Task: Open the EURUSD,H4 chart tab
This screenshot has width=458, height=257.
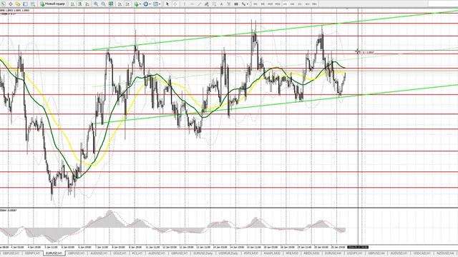Action: click(333, 253)
